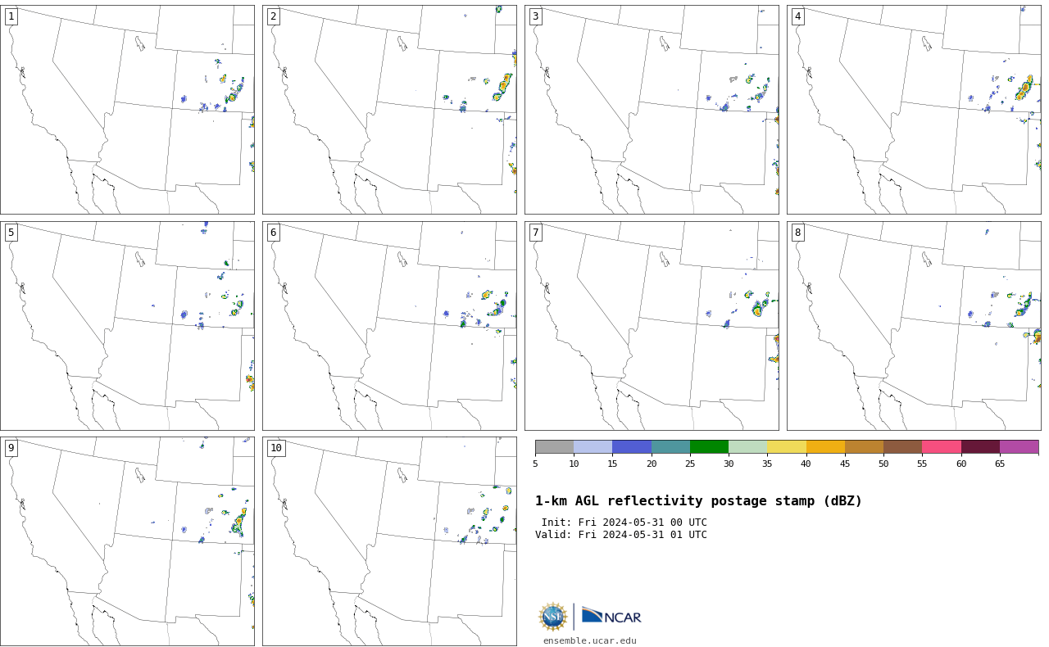Viewport: 1049px width, 647px height.
Task: Click the brown 50-55 dBZ swatch
Action: pyautogui.click(x=902, y=447)
